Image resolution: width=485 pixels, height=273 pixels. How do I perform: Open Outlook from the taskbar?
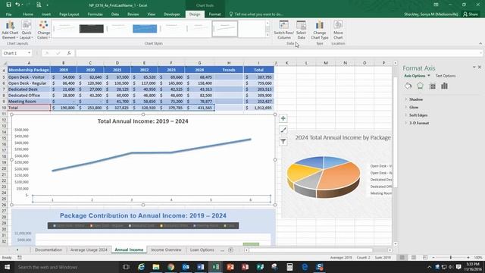[186, 267]
